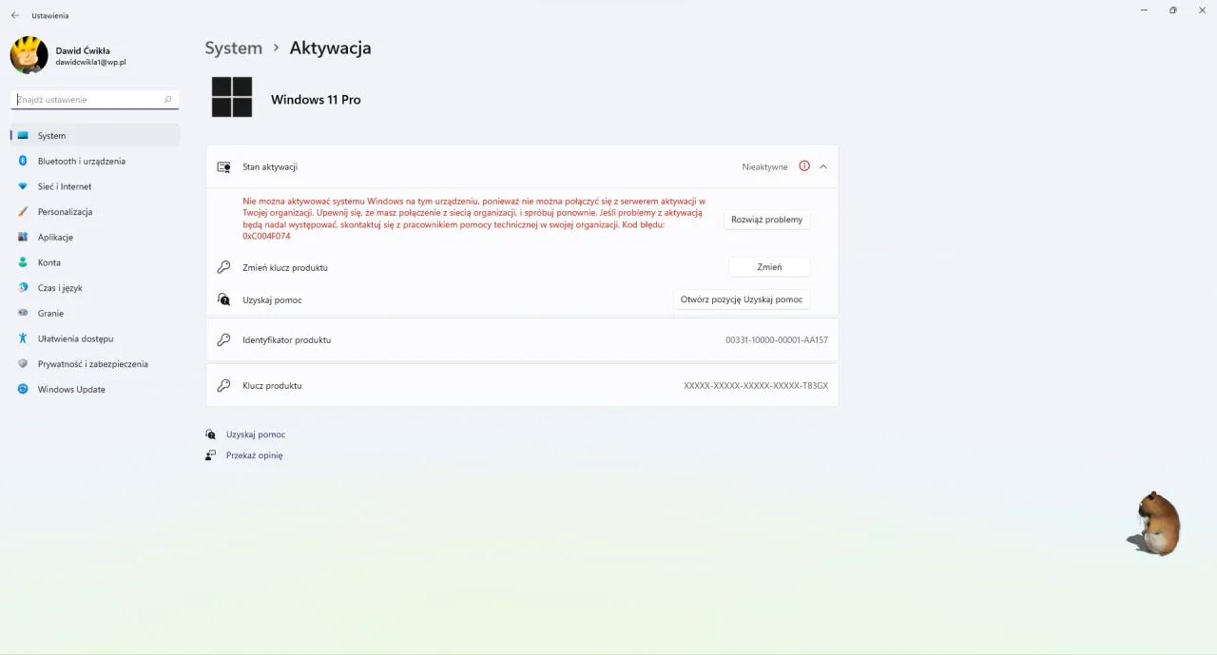
Task: Click the Nieaktywne status text
Action: coord(764,166)
